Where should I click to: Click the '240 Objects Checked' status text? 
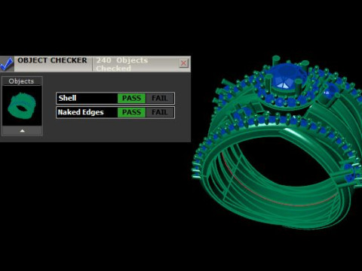pos(122,64)
